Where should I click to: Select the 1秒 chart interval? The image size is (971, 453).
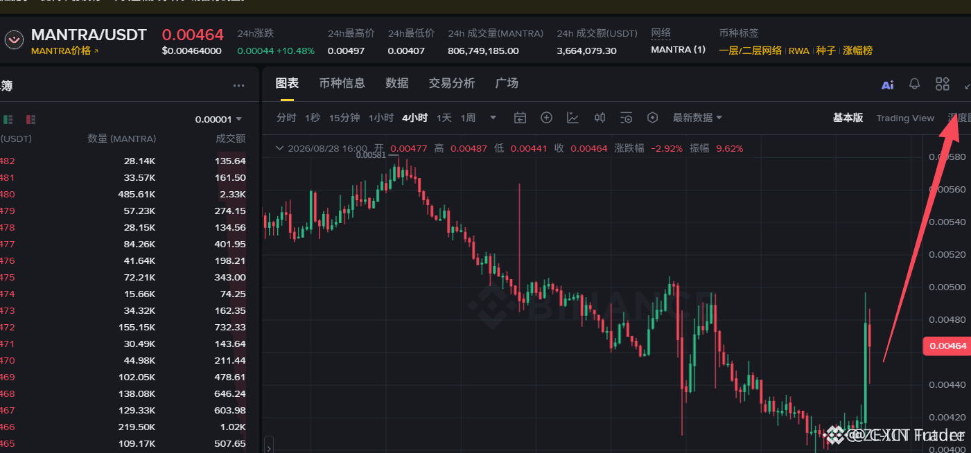pyautogui.click(x=313, y=118)
